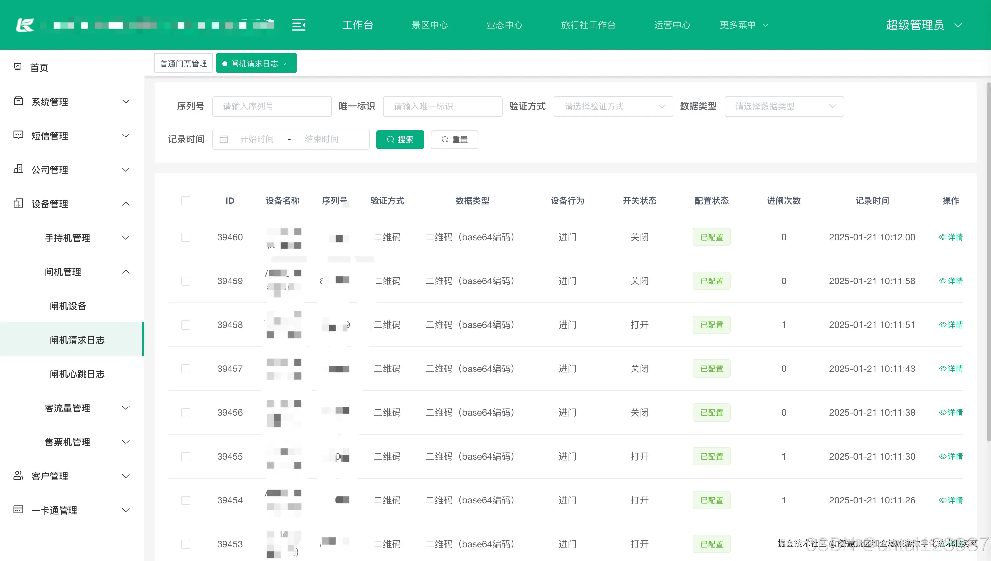Click the sidebar collapse hamburger icon
This screenshot has width=991, height=561.
pos(299,25)
